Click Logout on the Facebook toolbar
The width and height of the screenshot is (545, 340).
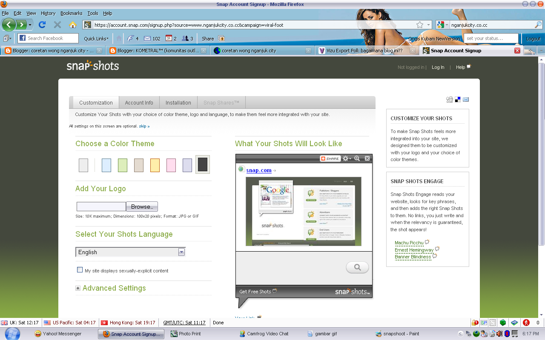[533, 39]
